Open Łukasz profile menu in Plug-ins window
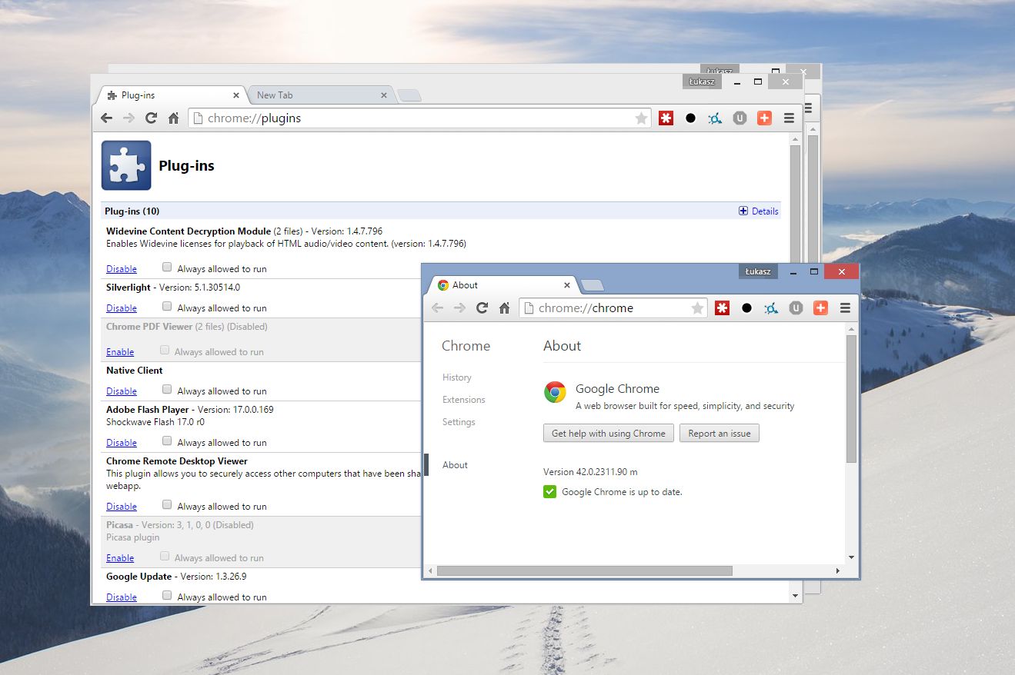1015x675 pixels. (702, 81)
